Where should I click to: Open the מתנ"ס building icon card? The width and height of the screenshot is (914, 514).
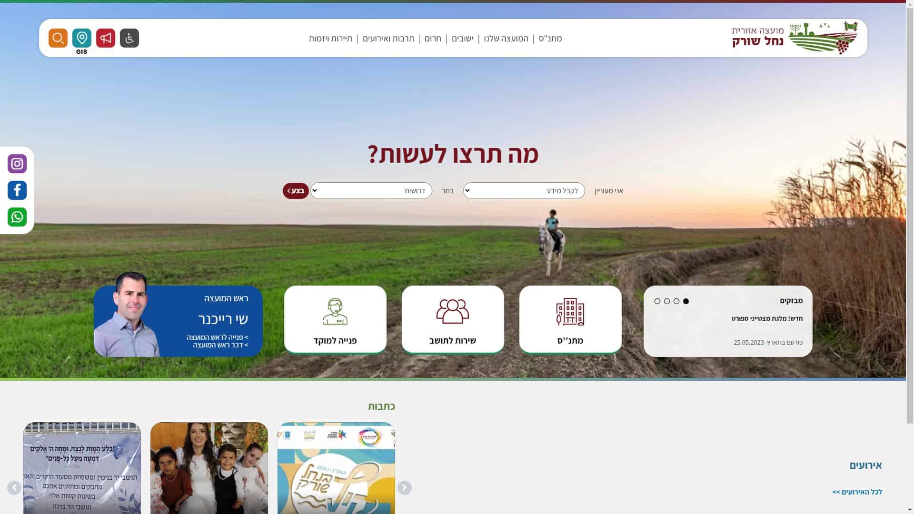pyautogui.click(x=570, y=319)
